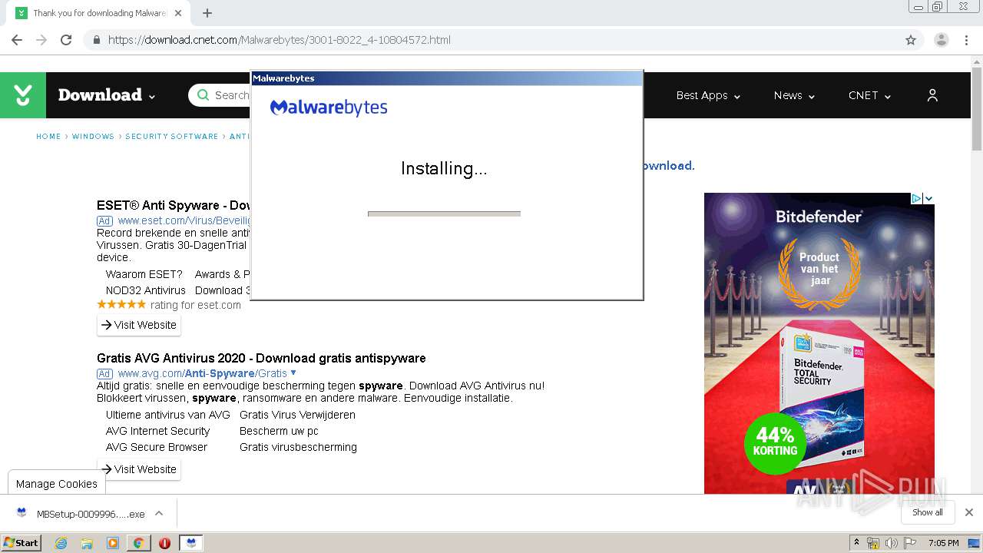Screen dimensions: 983x553
Task: Open CNET user account icon
Action: point(932,95)
